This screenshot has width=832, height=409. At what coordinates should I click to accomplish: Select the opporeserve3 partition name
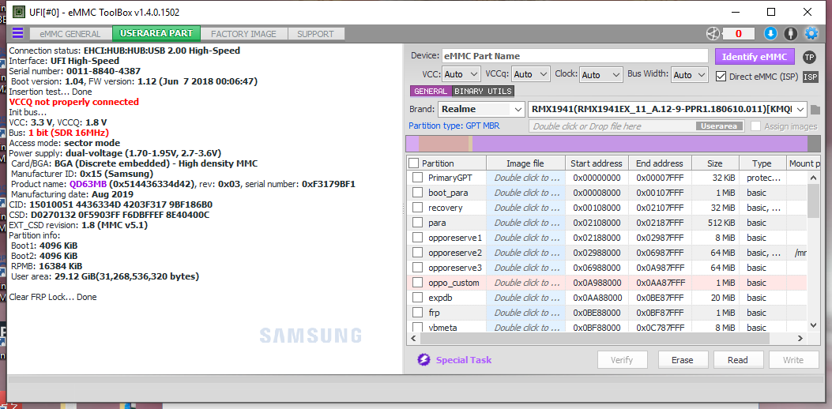pos(455,268)
